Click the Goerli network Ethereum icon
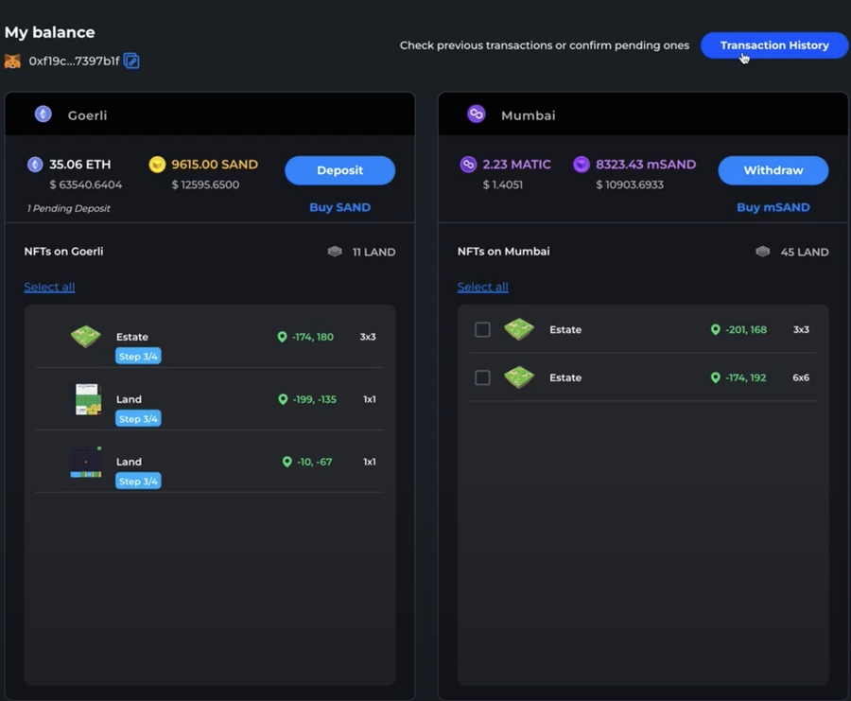The height and width of the screenshot is (701, 851). pos(43,114)
